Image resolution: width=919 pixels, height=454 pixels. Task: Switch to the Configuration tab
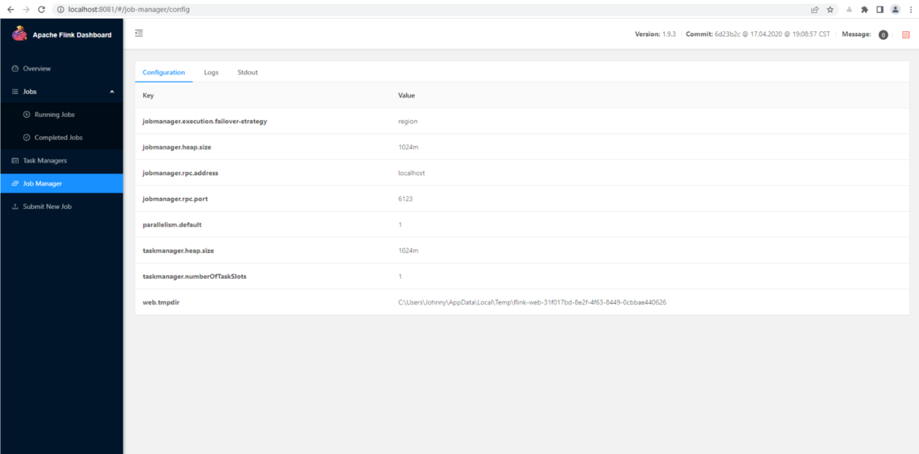tap(164, 72)
